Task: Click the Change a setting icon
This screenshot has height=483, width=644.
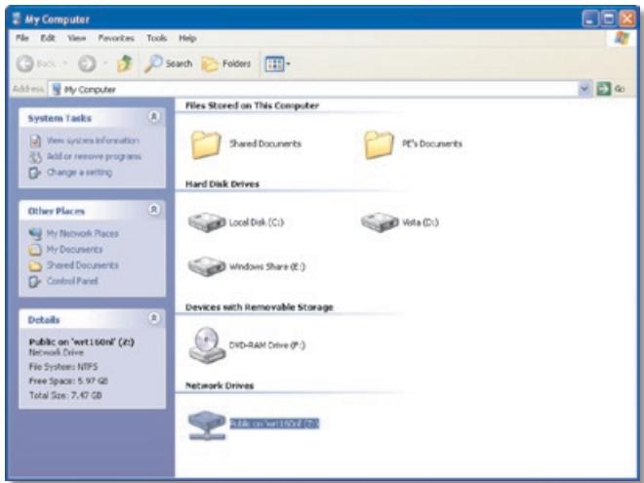Action: 35,173
